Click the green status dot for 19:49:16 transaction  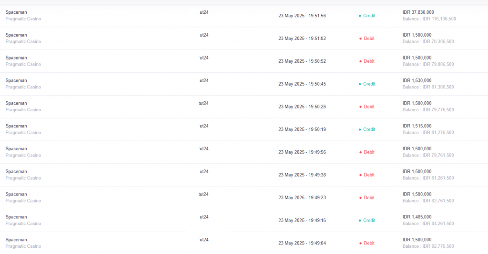[x=360, y=221]
